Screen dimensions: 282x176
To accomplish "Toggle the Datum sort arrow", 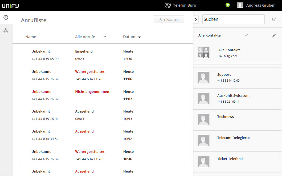I will coord(139,37).
